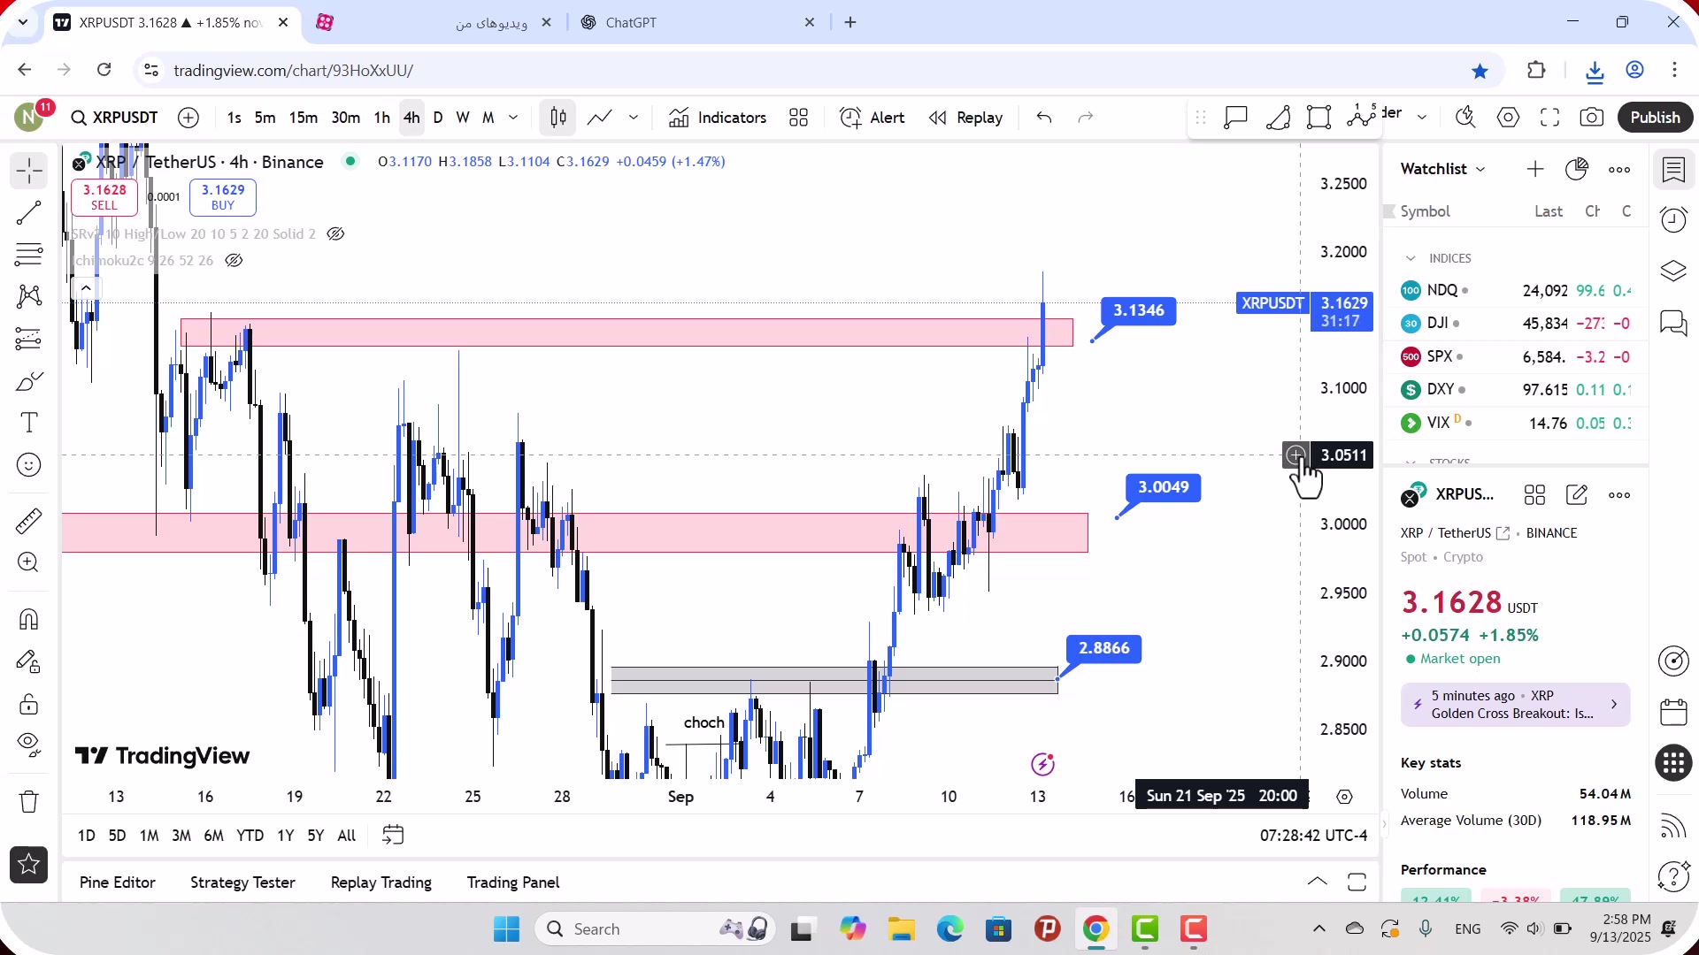Add symbol to the Watchlist

[x=1535, y=169]
